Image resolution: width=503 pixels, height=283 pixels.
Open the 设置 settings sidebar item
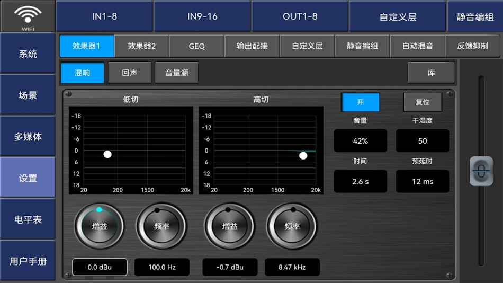(28, 178)
